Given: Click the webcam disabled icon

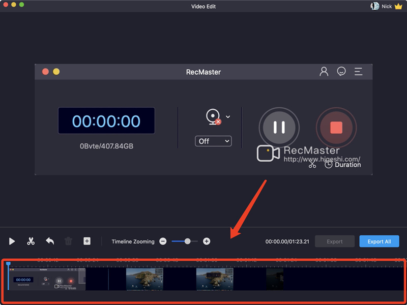Looking at the screenshot, I should pyautogui.click(x=213, y=117).
